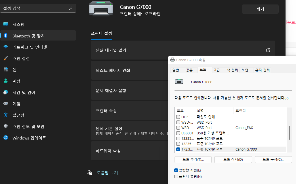Click the 제거 button

(260, 9)
